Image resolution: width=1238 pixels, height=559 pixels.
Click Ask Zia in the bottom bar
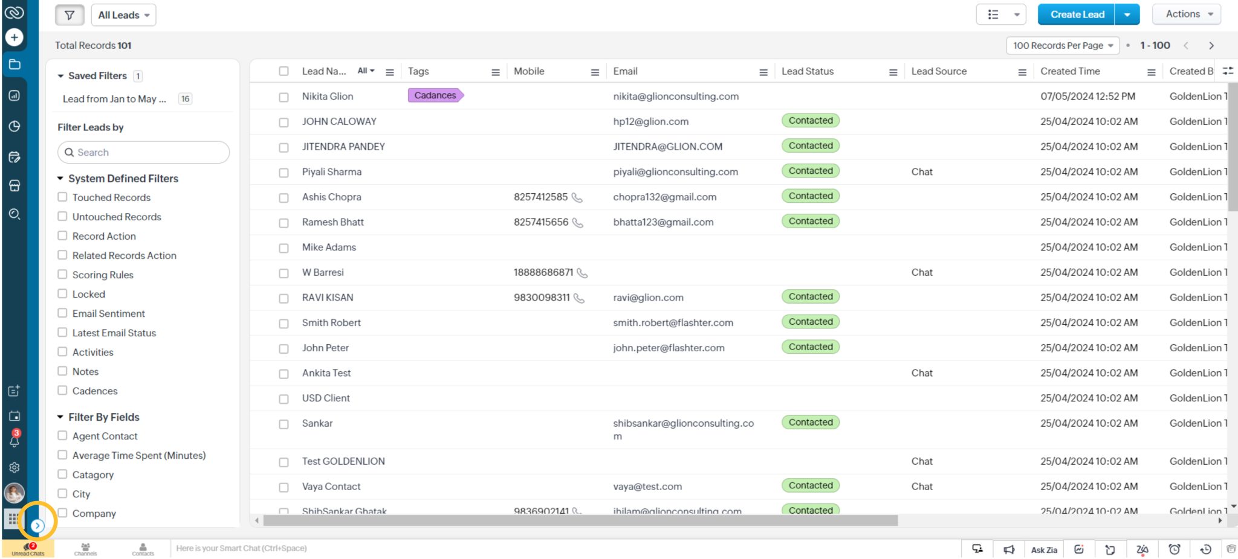pyautogui.click(x=1044, y=550)
